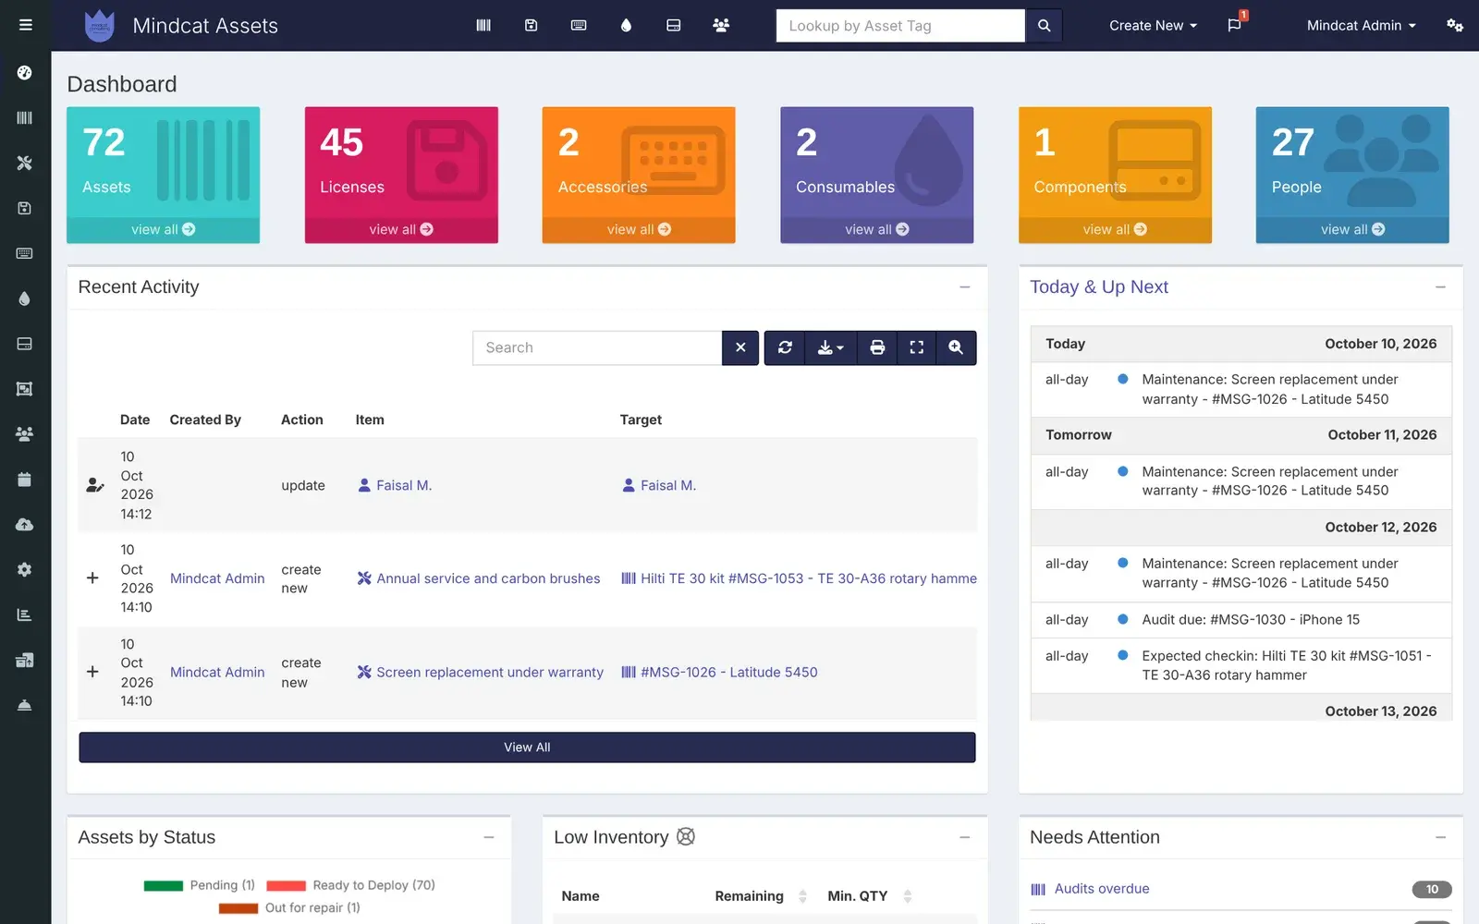Focus the Lookup by Asset Tag field
This screenshot has width=1479, height=924.
point(900,26)
